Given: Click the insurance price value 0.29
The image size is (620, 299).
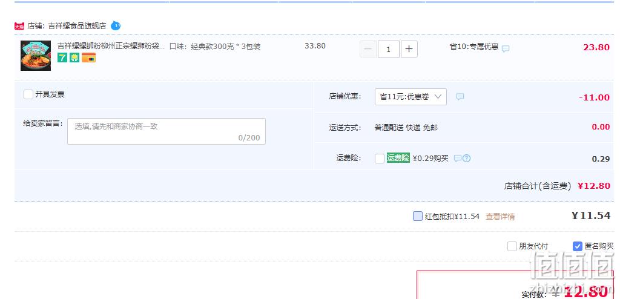Looking at the screenshot, I should 601,159.
